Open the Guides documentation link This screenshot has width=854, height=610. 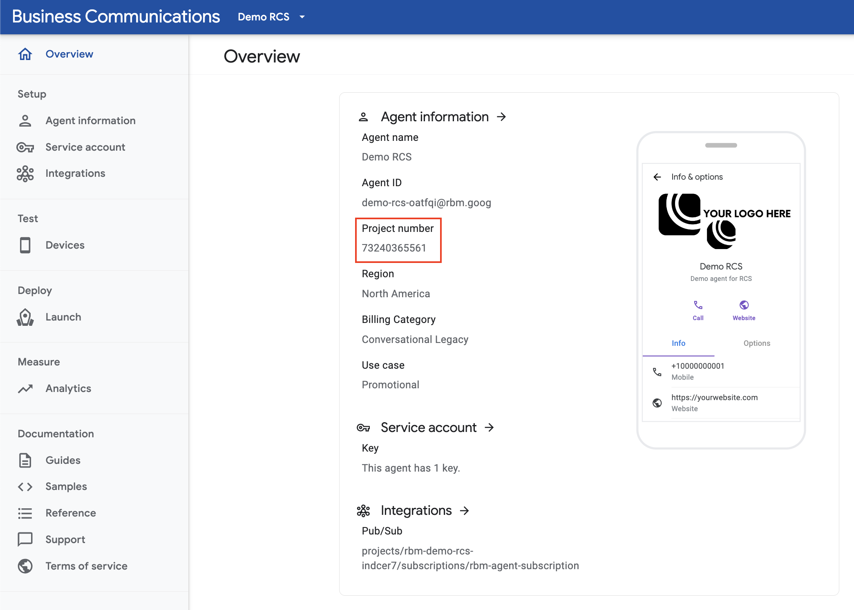point(63,460)
